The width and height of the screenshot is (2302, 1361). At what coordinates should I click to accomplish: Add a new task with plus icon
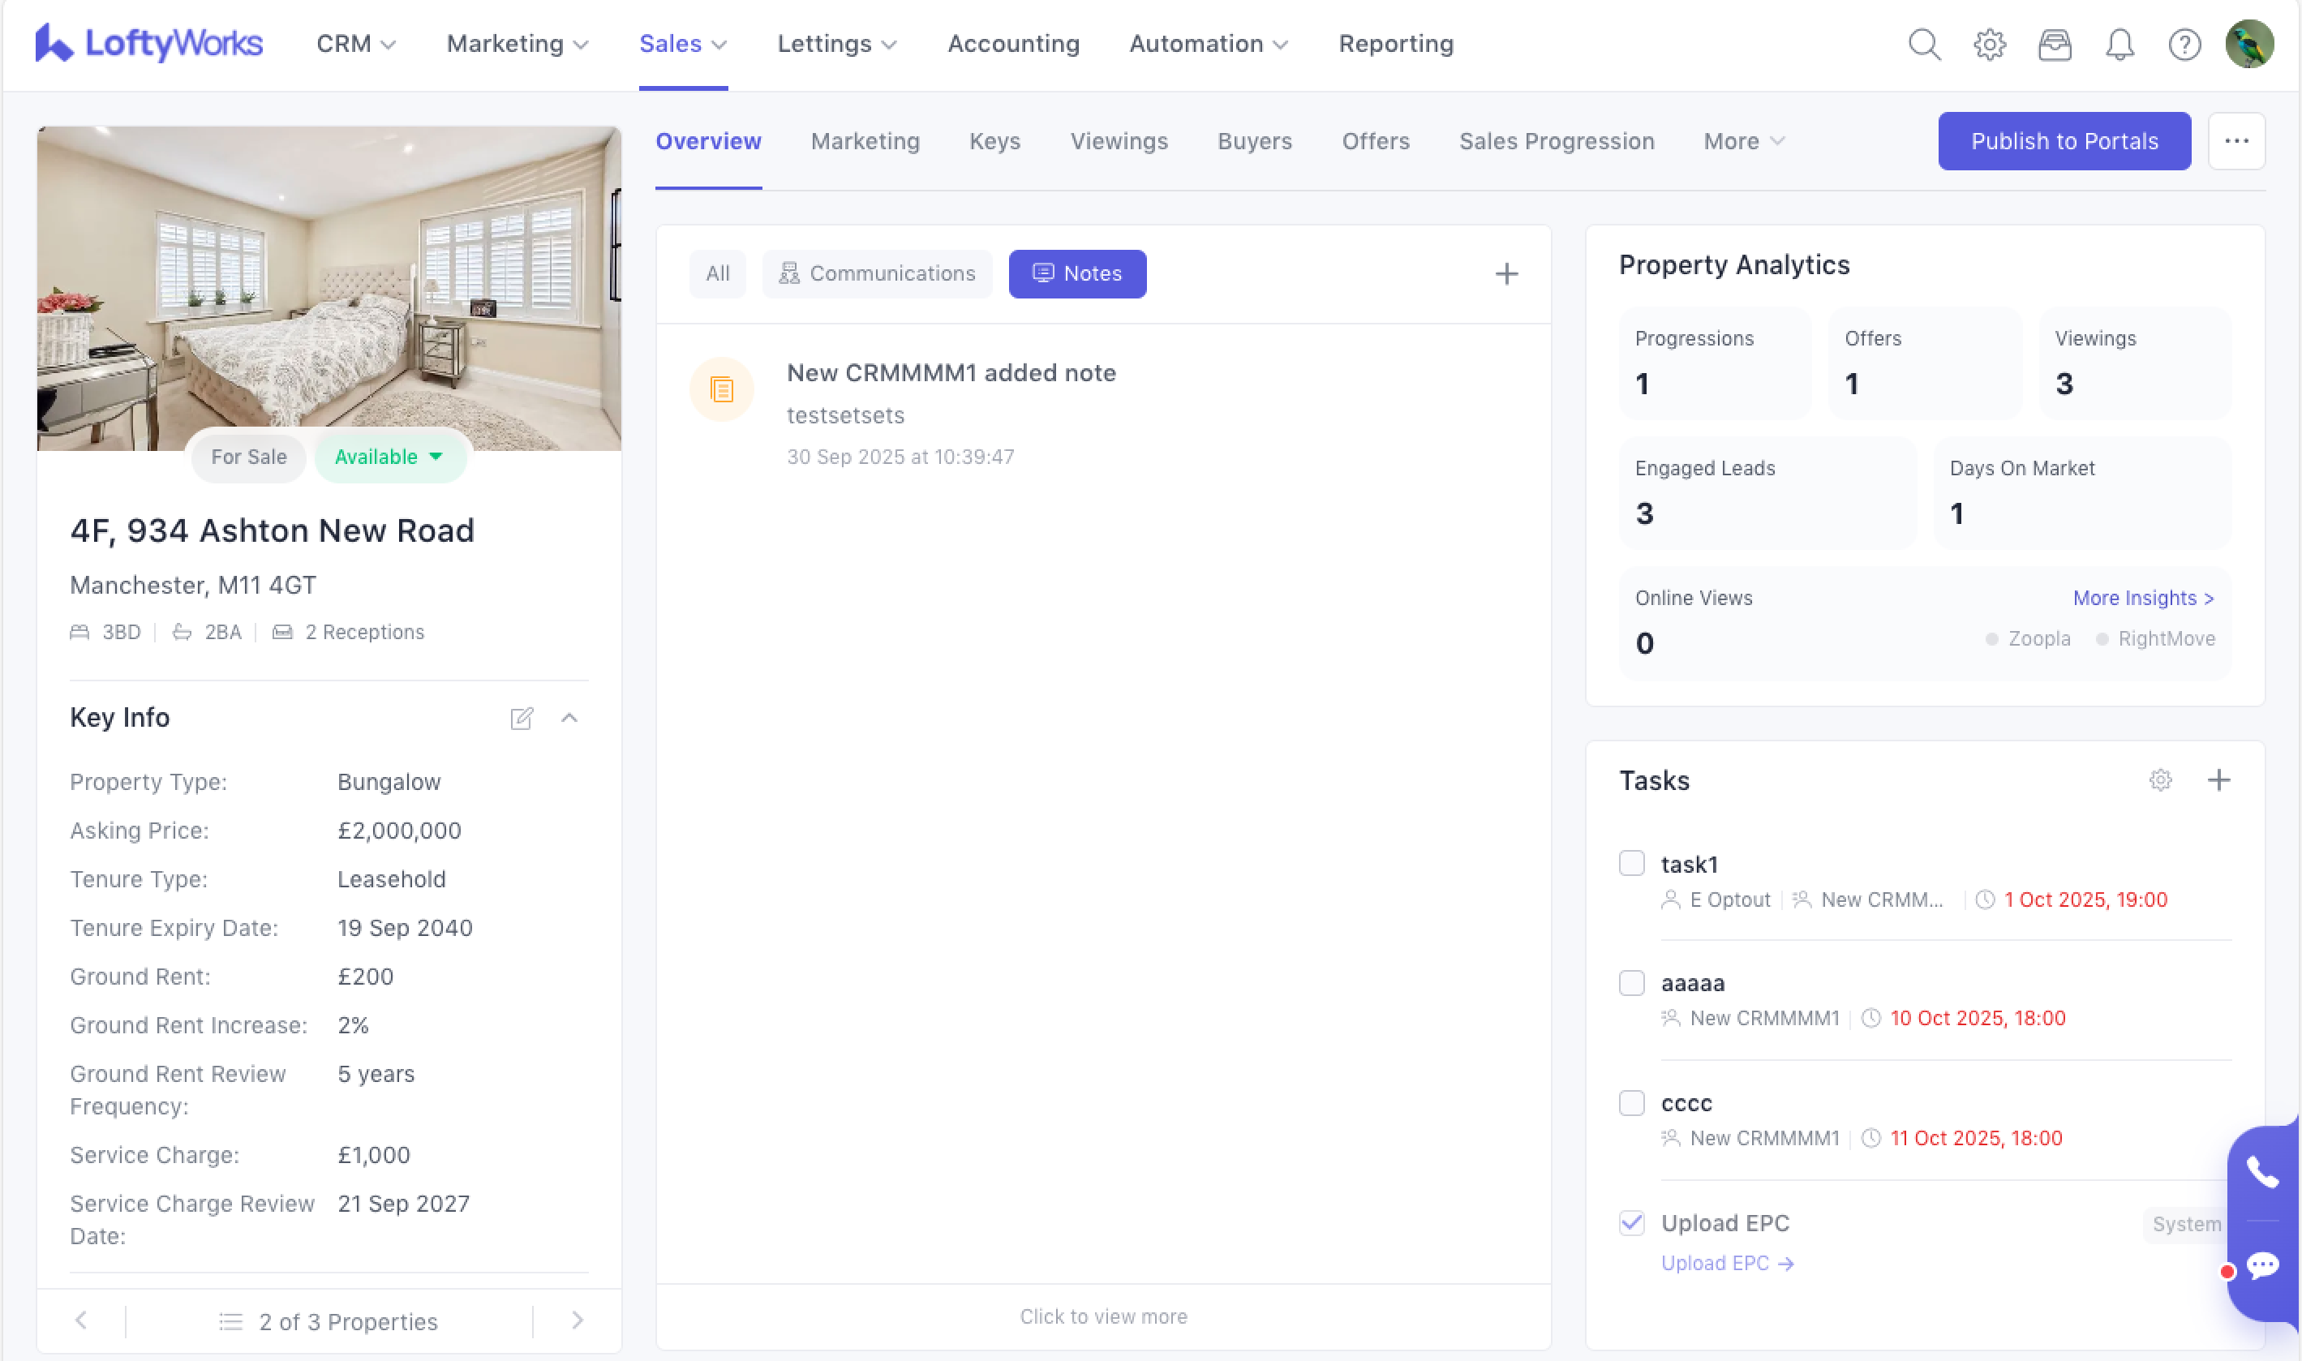coord(2218,780)
